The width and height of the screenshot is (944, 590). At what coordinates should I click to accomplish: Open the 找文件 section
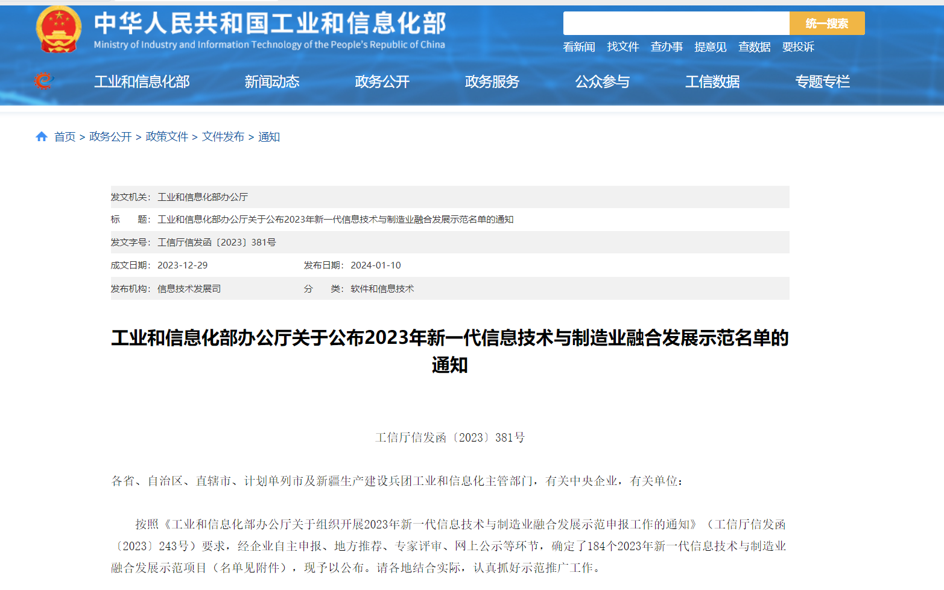click(x=622, y=46)
